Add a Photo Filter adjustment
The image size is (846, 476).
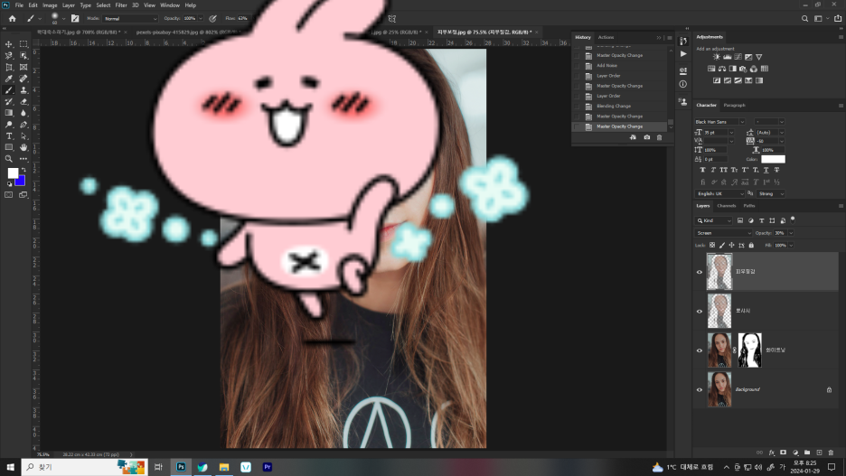point(743,69)
